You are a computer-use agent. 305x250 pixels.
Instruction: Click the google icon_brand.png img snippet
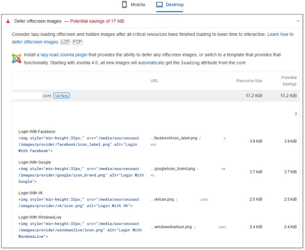[81, 175]
